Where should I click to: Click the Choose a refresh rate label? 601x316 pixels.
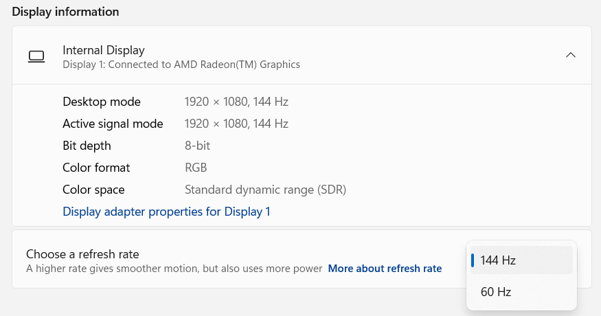82,254
